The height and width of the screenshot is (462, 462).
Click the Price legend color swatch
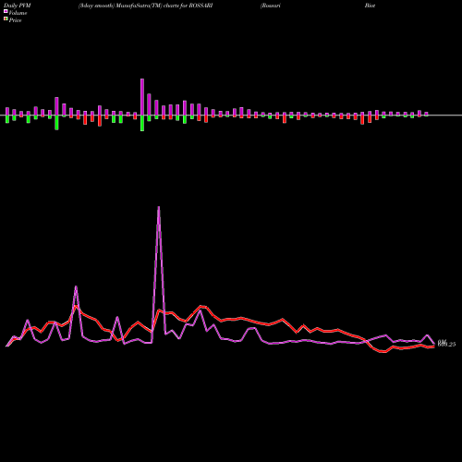[6, 19]
